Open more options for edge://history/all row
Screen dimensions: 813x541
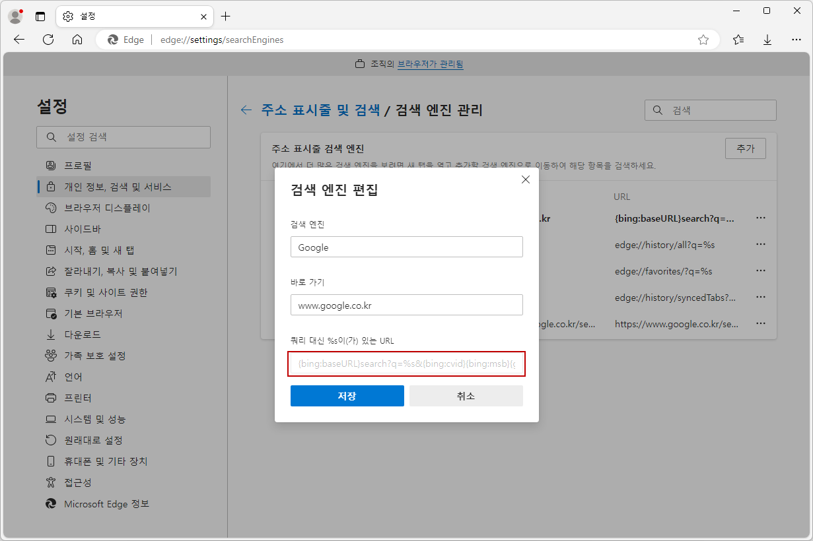[x=761, y=244]
